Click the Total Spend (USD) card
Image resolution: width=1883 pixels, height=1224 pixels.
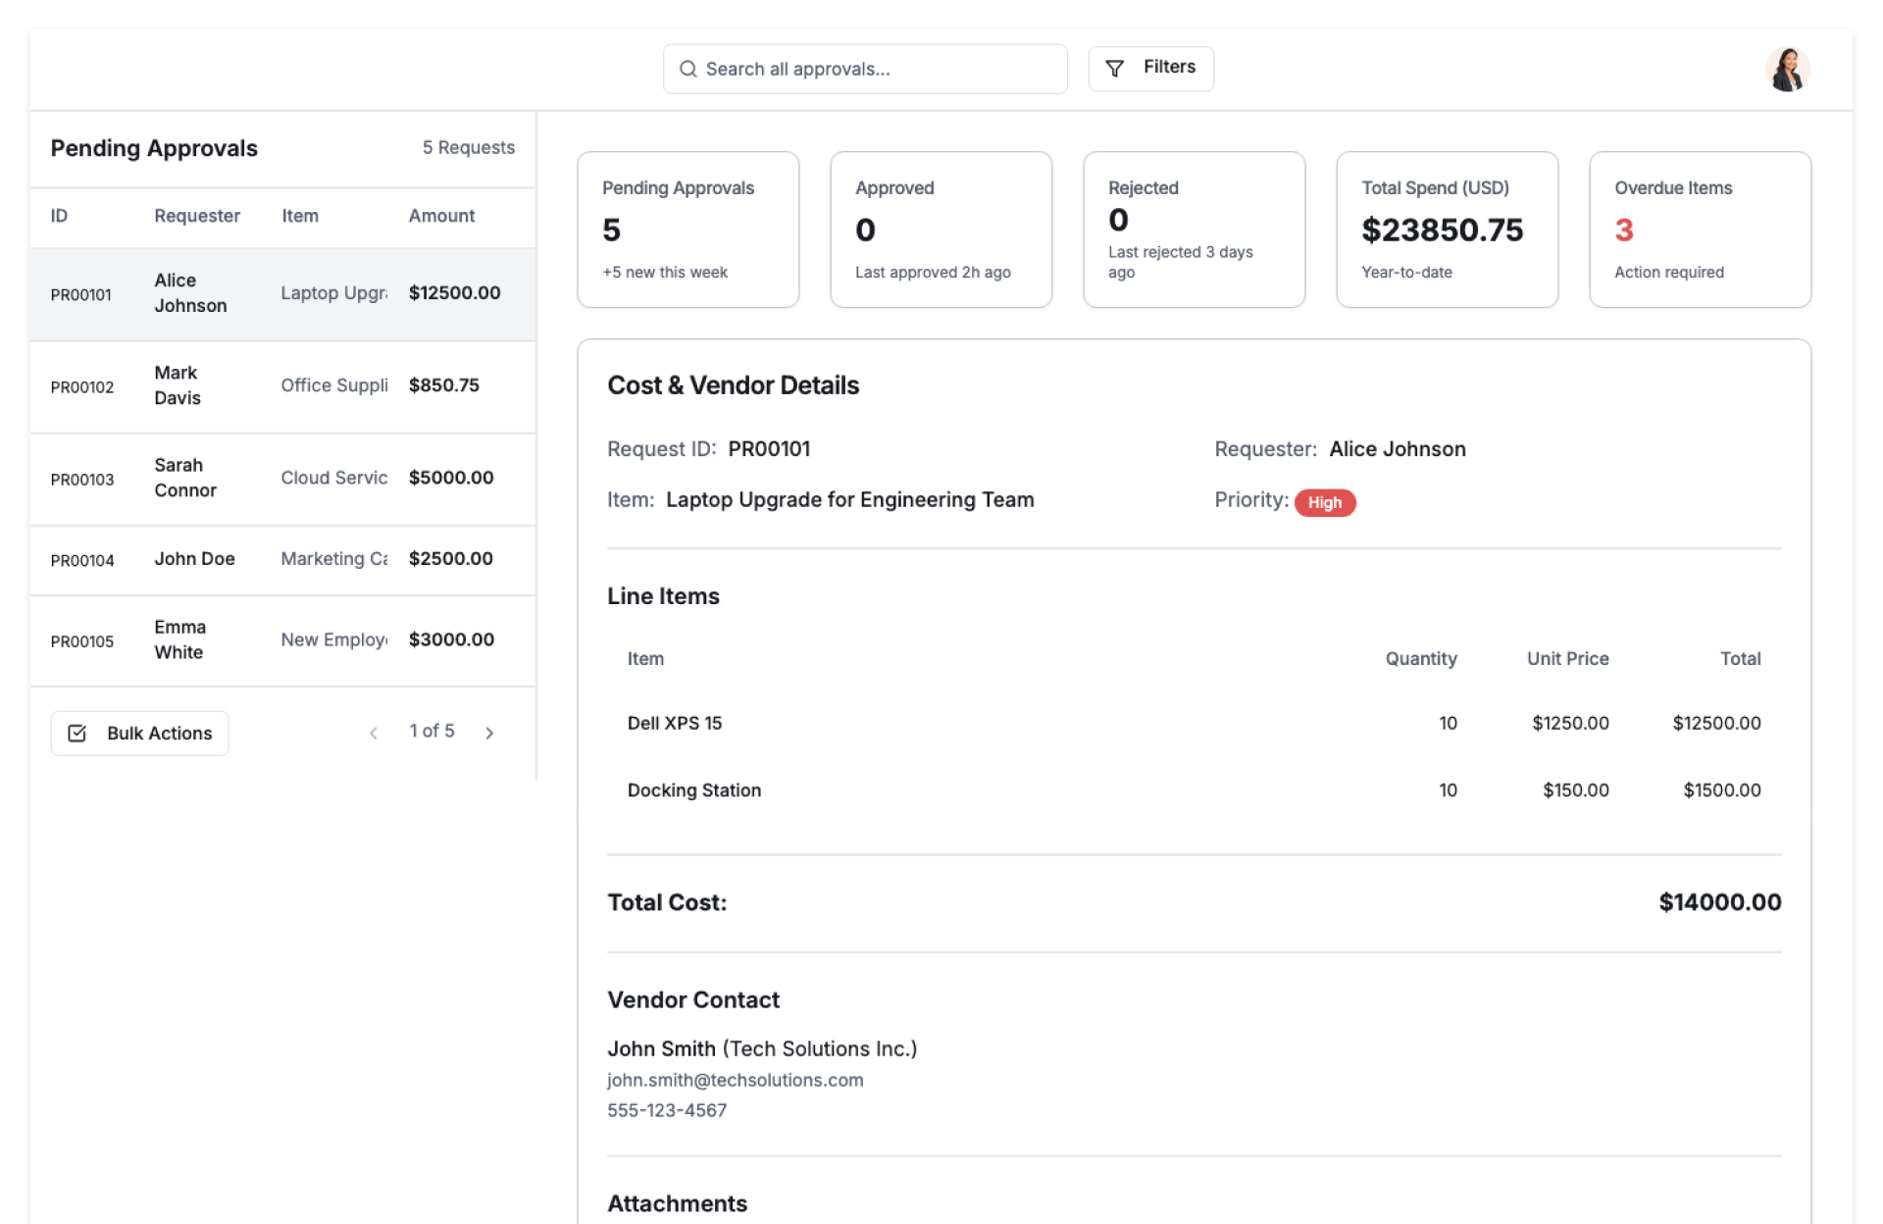click(x=1447, y=229)
